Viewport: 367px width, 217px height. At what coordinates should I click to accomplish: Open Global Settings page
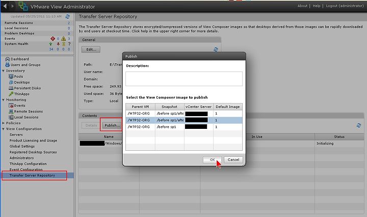point(22,146)
